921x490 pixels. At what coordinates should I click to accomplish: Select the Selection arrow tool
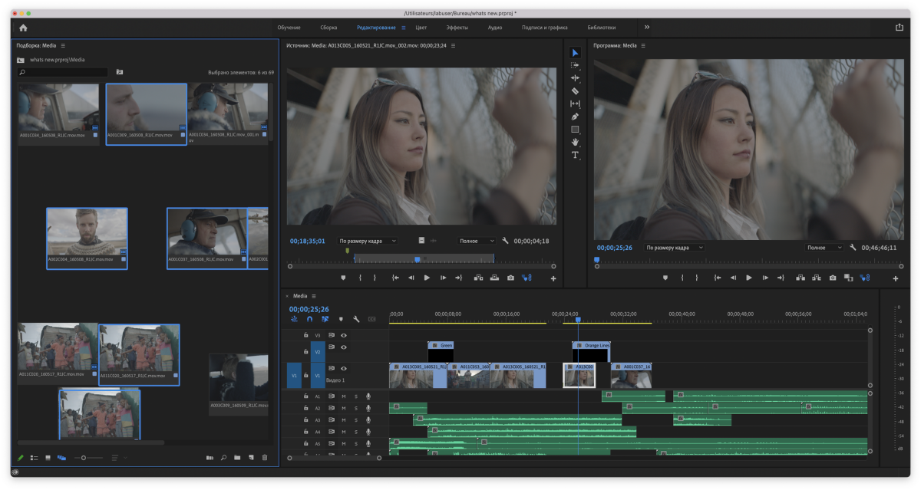pos(576,53)
